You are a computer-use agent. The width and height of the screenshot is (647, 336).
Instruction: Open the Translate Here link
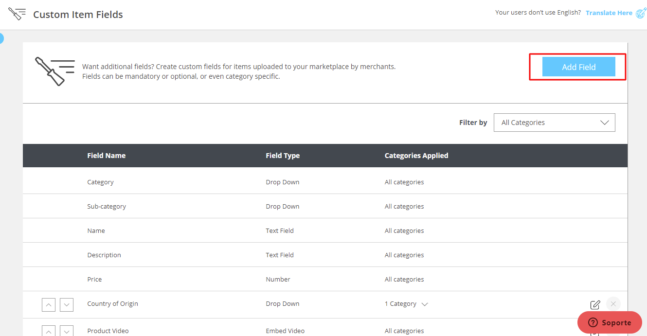click(x=609, y=13)
